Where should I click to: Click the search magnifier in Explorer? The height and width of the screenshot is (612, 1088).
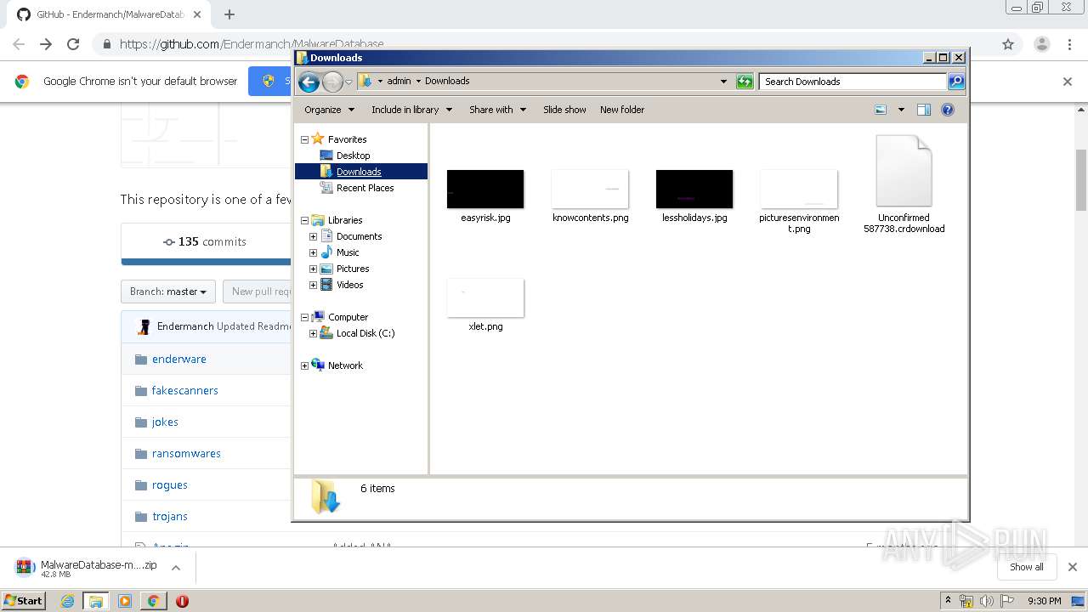(956, 82)
